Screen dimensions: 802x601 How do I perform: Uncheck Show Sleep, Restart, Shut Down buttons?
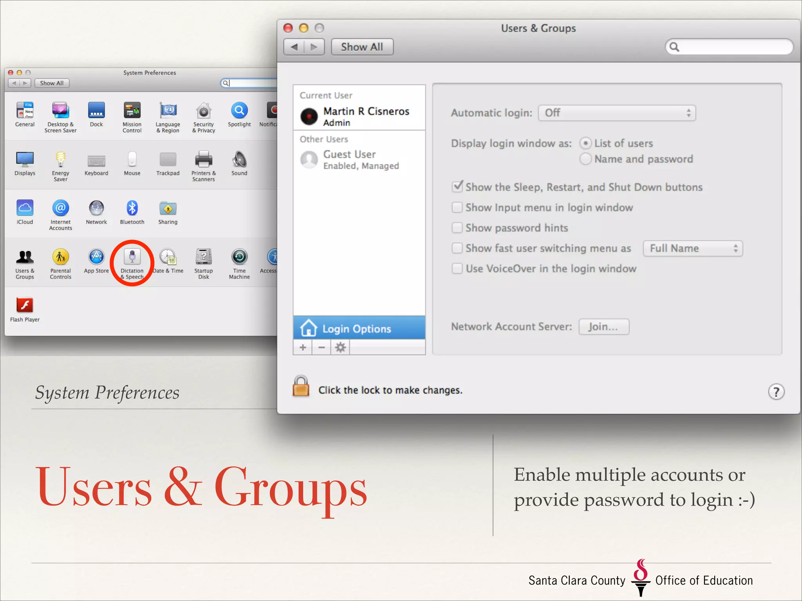click(457, 187)
